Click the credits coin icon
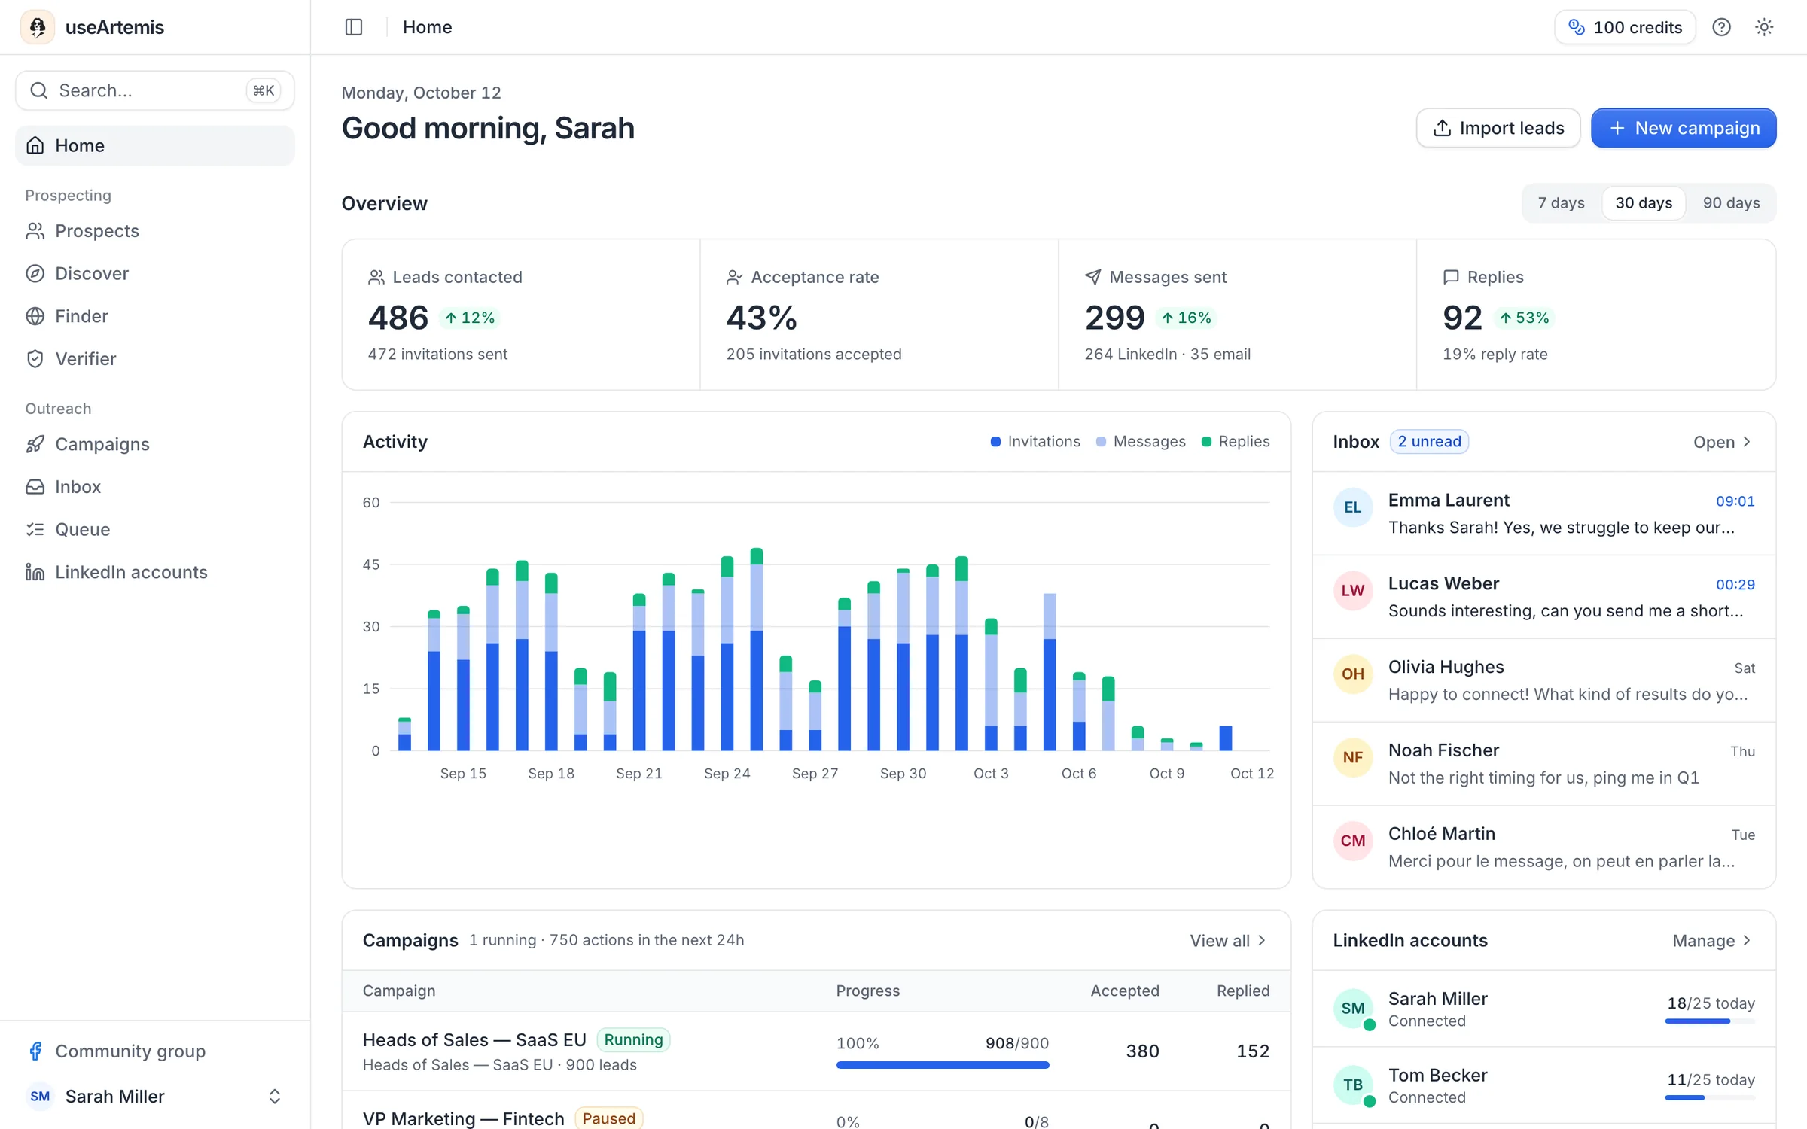This screenshot has width=1807, height=1129. [x=1577, y=27]
